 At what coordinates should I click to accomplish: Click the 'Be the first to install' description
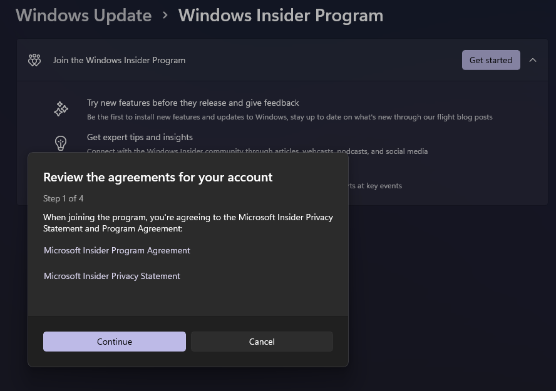tap(290, 117)
